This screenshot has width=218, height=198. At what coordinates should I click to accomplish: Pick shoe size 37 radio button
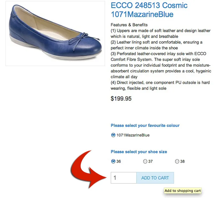pyautogui.click(x=145, y=161)
